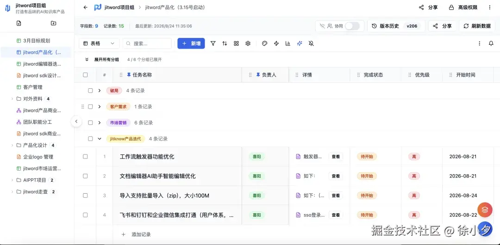Click the document icon in sso登录 cell
The width and height of the screenshot is (500, 245).
pos(298,215)
